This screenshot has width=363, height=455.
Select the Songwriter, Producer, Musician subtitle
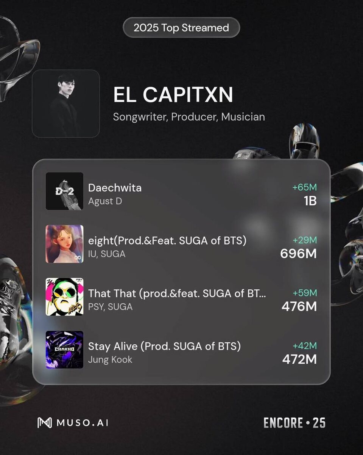189,117
